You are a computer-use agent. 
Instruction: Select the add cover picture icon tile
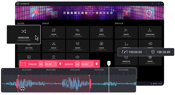(x=101, y=46)
